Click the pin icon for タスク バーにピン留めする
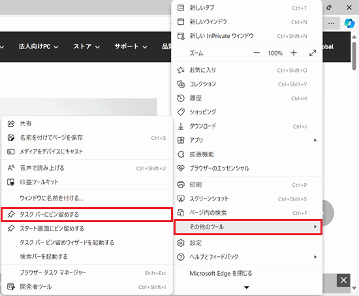 pos(11,214)
